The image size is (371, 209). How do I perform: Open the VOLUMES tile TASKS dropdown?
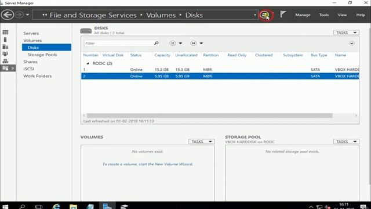(x=201, y=142)
